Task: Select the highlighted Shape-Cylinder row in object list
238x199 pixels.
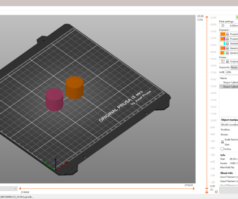Action: click(228, 87)
